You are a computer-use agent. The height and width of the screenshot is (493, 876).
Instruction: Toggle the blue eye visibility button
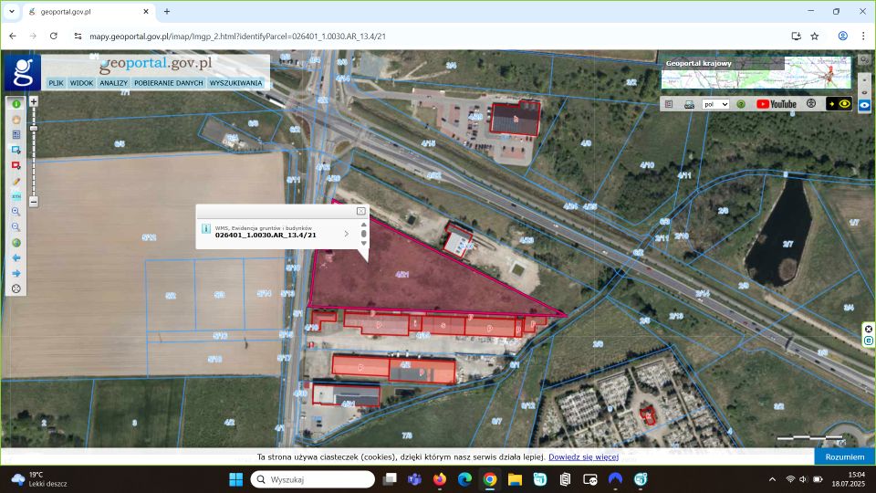(864, 105)
